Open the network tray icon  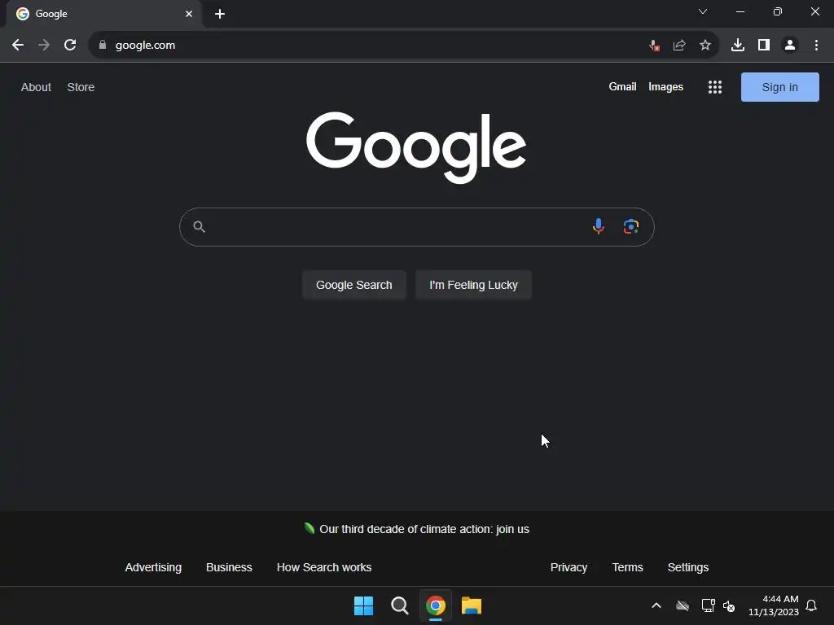[x=708, y=605]
